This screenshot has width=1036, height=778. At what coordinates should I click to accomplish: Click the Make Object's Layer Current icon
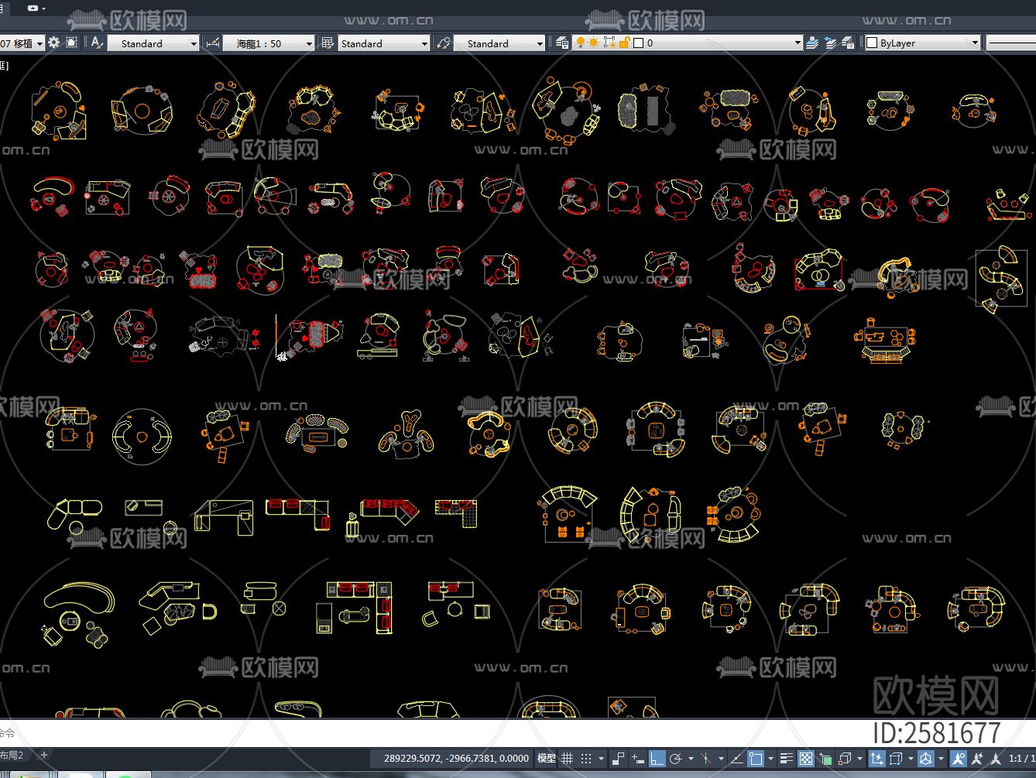click(811, 43)
